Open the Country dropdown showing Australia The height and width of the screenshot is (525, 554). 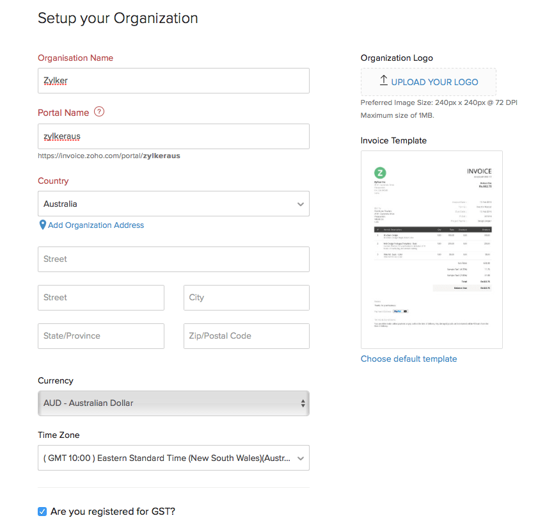point(173,204)
